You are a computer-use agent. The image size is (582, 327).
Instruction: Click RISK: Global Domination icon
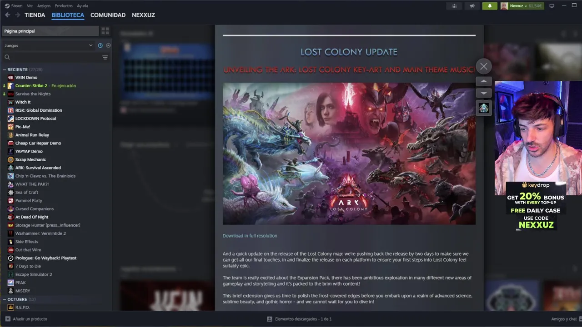coord(10,110)
